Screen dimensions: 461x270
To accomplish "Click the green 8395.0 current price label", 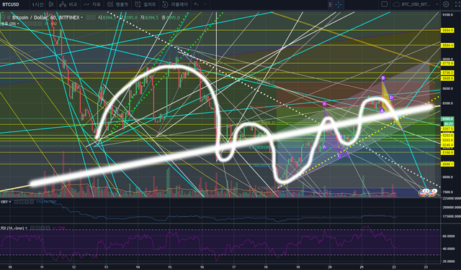I will [447, 119].
